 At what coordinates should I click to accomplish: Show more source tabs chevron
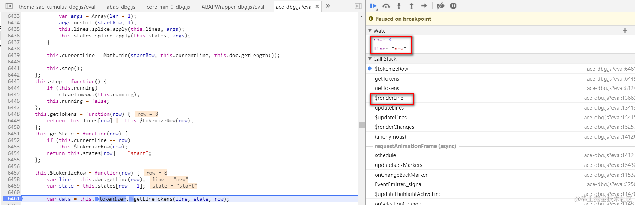(328, 6)
